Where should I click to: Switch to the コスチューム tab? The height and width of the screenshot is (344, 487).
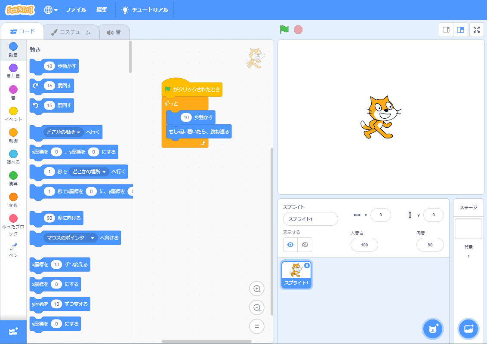click(71, 32)
